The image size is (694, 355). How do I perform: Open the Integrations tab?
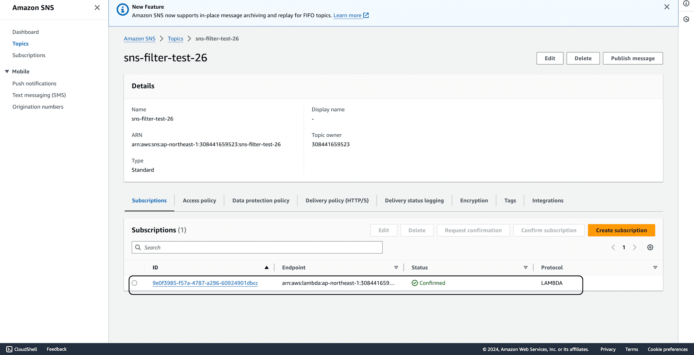pyautogui.click(x=548, y=201)
